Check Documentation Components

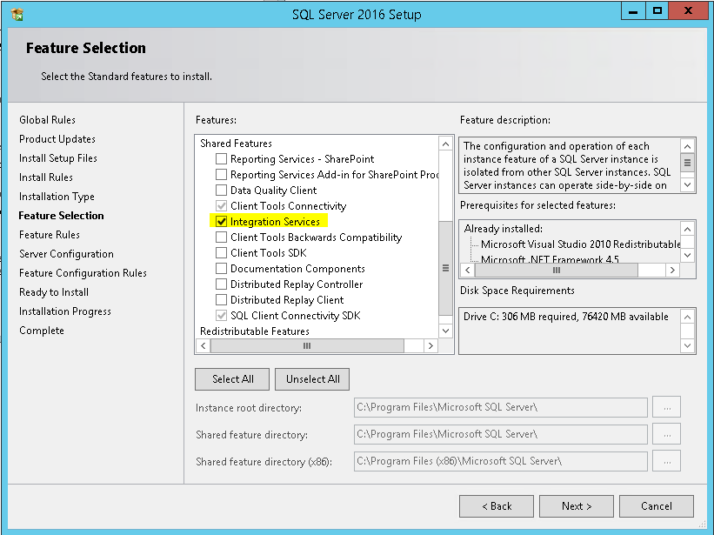(221, 269)
